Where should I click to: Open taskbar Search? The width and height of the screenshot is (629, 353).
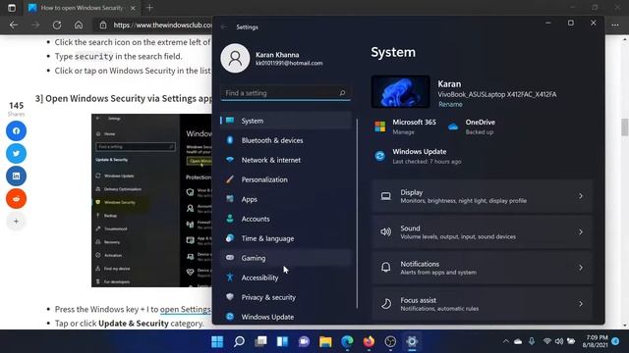click(x=239, y=341)
